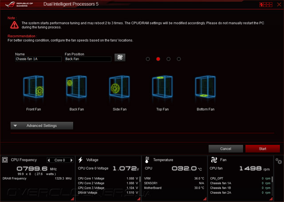
Task: Click the DRAM Voltage row
Action: point(108,192)
